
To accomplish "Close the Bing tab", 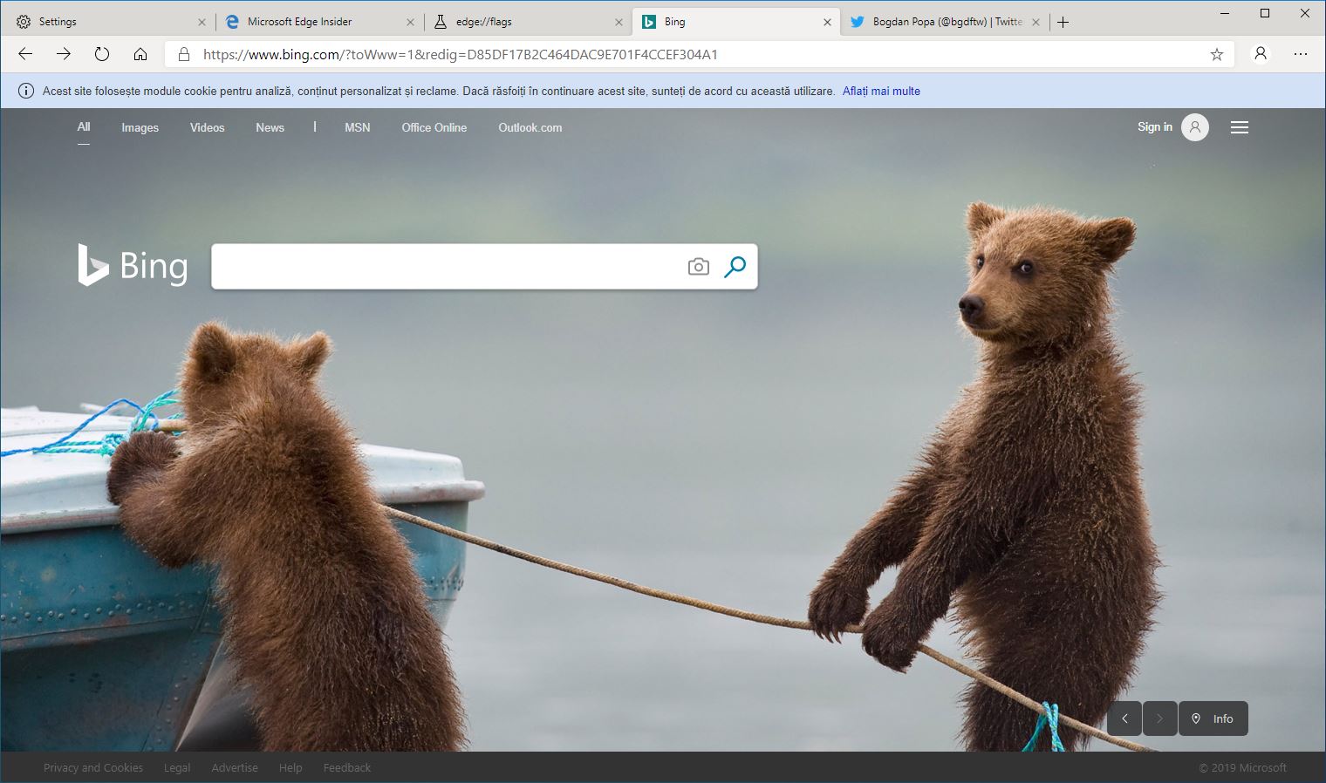I will pyautogui.click(x=827, y=23).
